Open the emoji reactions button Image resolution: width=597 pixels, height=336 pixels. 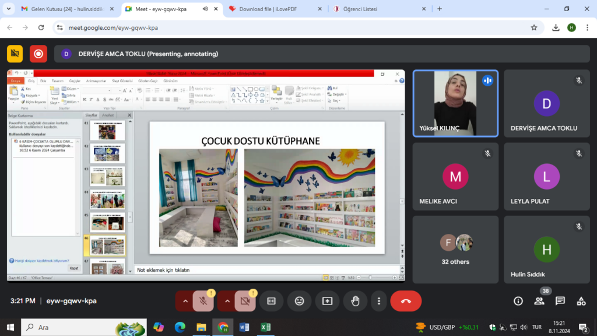299,301
